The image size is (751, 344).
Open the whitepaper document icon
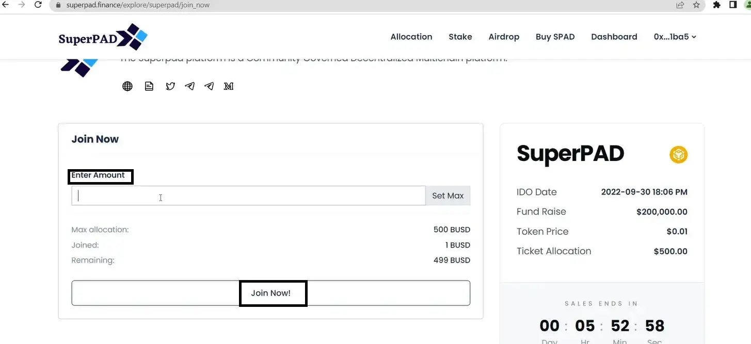(x=149, y=86)
